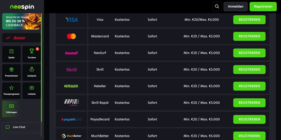
Task: Open Treueprogramm star icon tile
Action: 12,90
